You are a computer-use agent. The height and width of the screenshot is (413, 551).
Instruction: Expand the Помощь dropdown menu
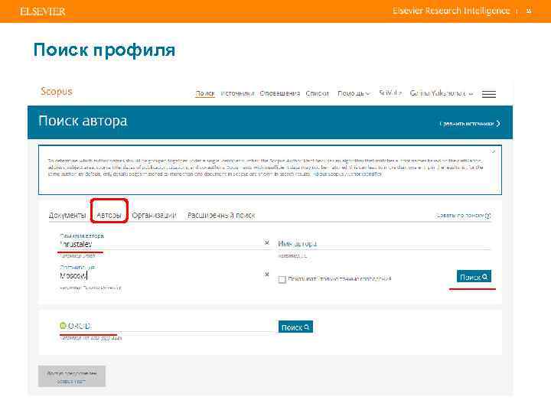coord(354,93)
